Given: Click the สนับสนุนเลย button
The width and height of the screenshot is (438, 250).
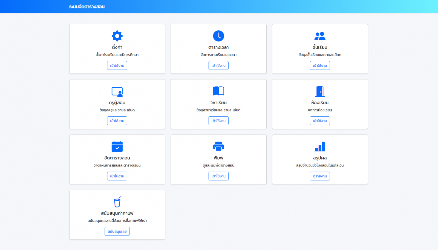Looking at the screenshot, I should coord(117,231).
